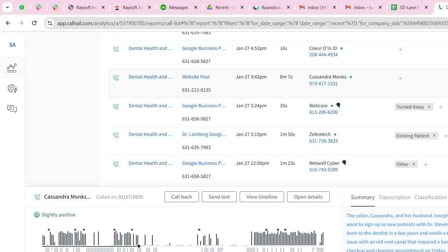Image resolution: width=448 pixels, height=252 pixels.
Task: Switch to the Summary tab
Action: click(x=363, y=197)
